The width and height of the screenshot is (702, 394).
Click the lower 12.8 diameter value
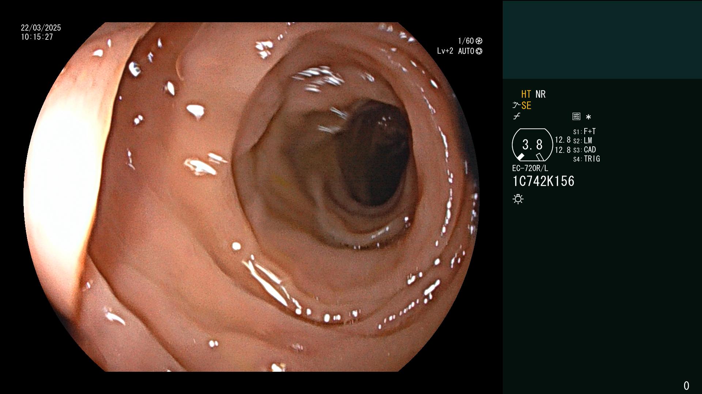[563, 150]
